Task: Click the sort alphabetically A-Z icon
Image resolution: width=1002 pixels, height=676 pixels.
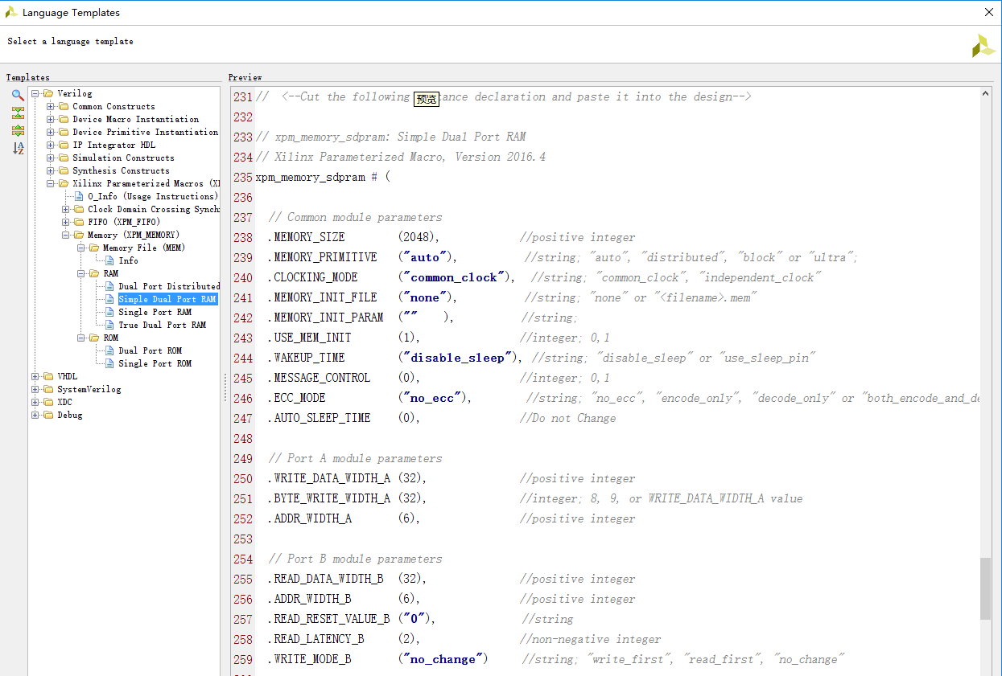Action: coord(18,148)
